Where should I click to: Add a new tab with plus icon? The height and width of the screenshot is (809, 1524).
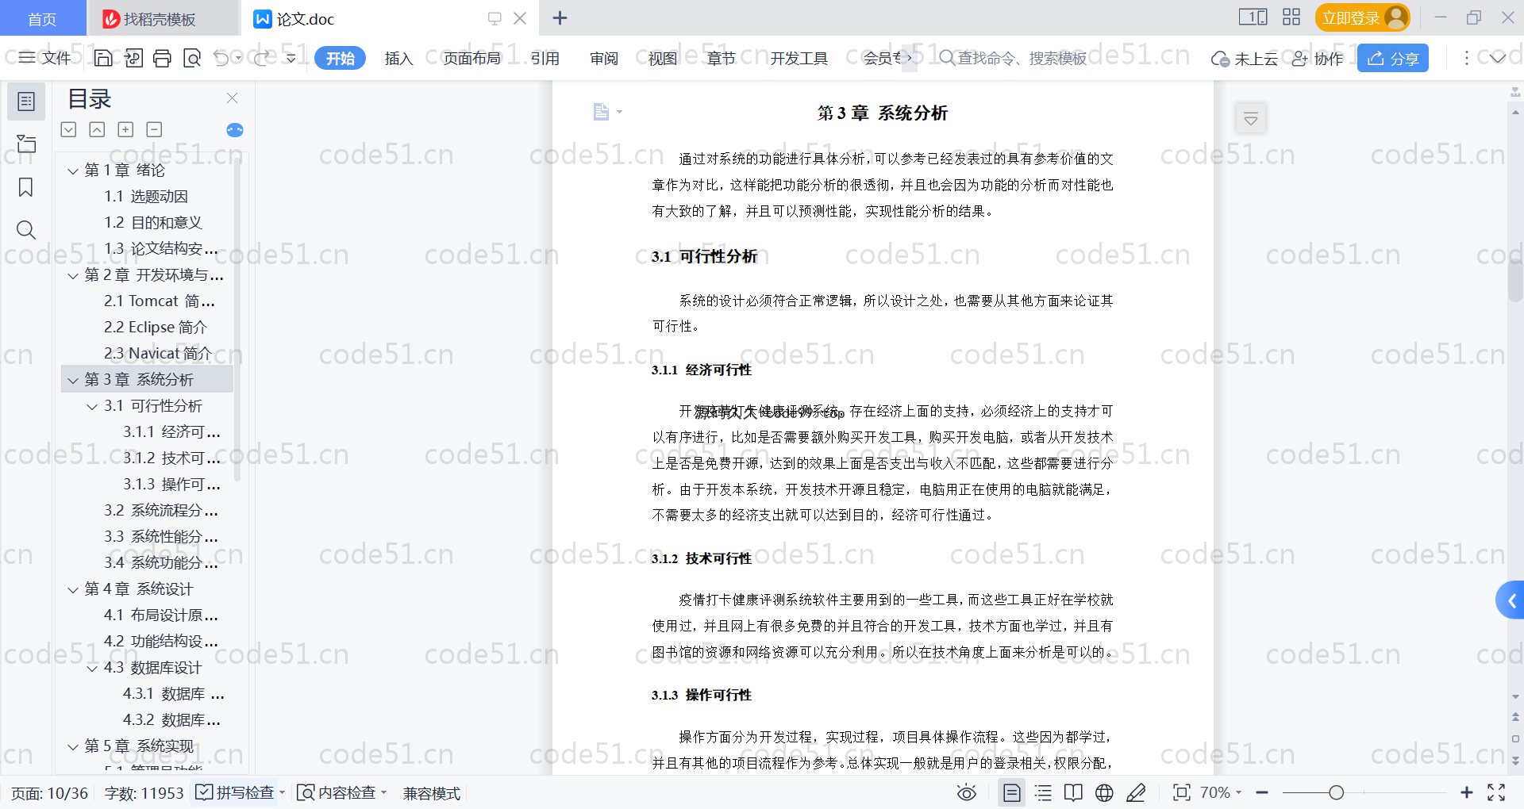[560, 17]
